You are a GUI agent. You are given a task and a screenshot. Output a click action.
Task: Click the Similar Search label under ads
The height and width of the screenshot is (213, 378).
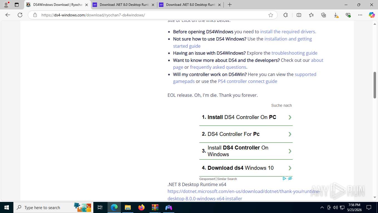(227, 179)
